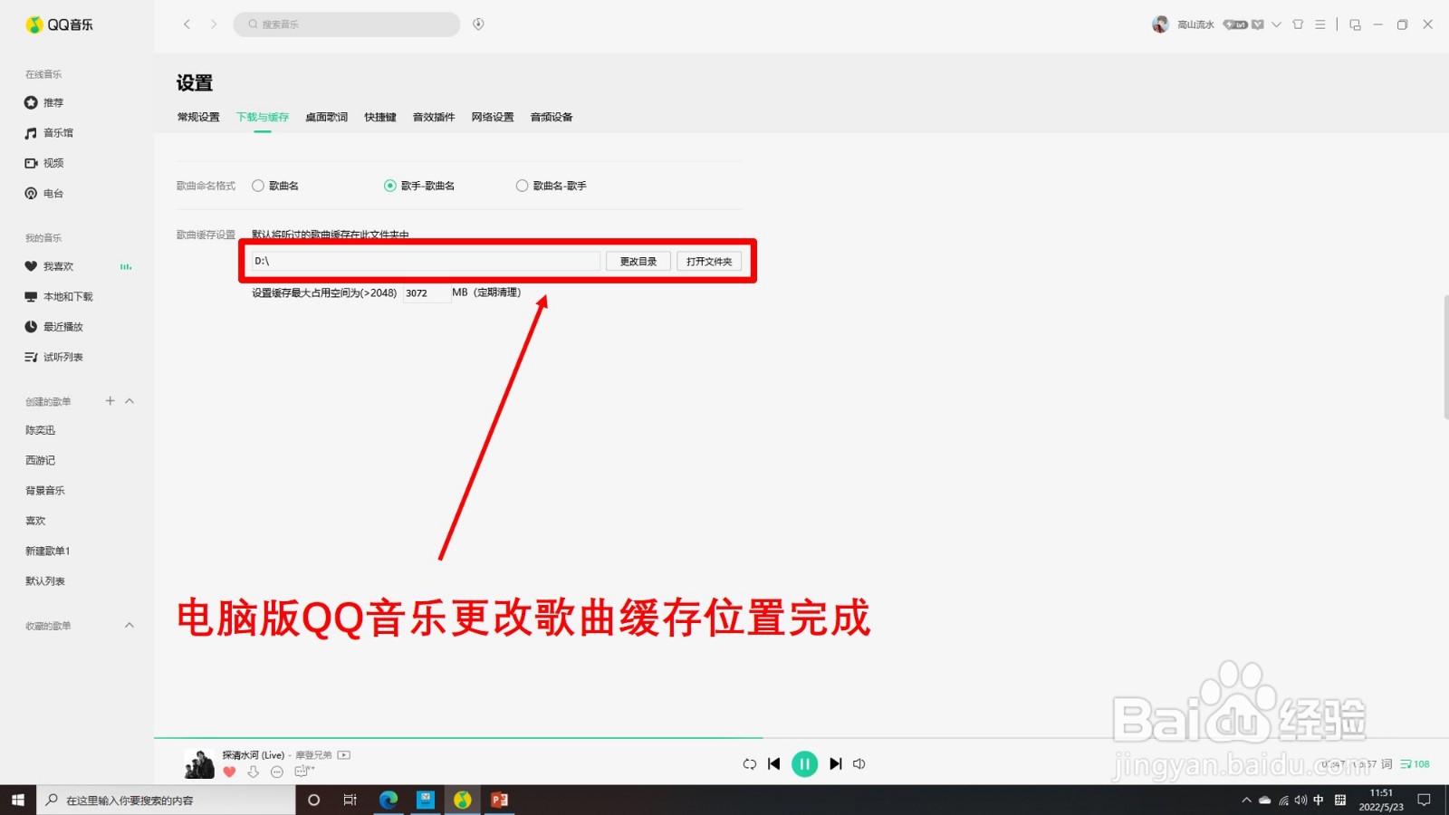
Task: Click the volume speaker icon
Action: coord(859,764)
